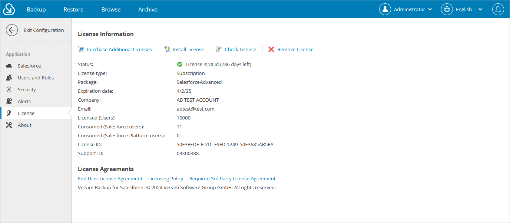Open Users and Roles settings
Screen dimensions: 510x223
pyautogui.click(x=36, y=78)
